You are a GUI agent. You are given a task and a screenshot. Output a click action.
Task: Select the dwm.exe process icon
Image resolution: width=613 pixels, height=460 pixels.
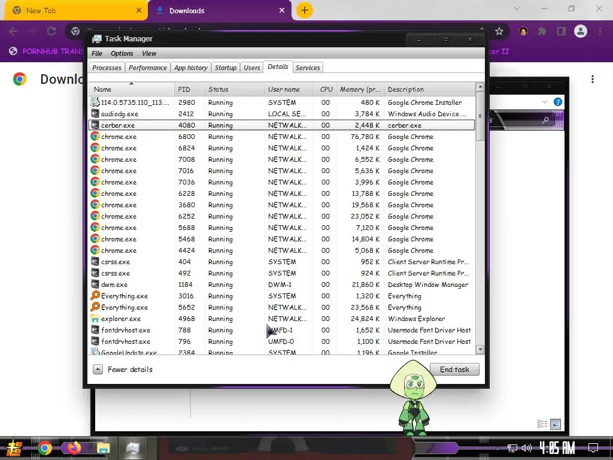tap(95, 284)
